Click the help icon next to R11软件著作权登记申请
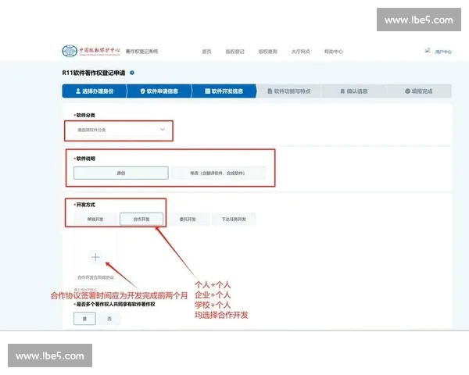469x375 pixels. tap(132, 73)
